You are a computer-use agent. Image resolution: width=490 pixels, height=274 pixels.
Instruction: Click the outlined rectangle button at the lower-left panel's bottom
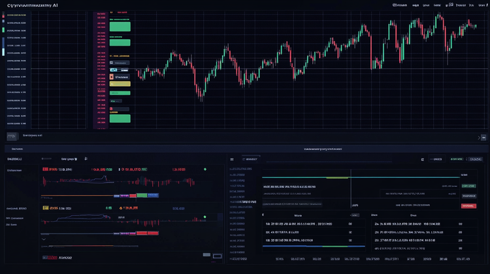point(217,256)
